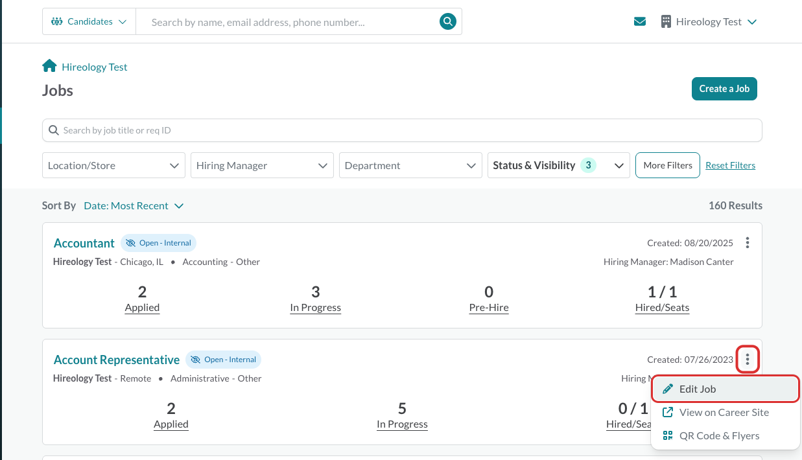Viewport: 802px width, 460px height.
Task: Click Created: 08/20/2025 date text
Action: [690, 243]
